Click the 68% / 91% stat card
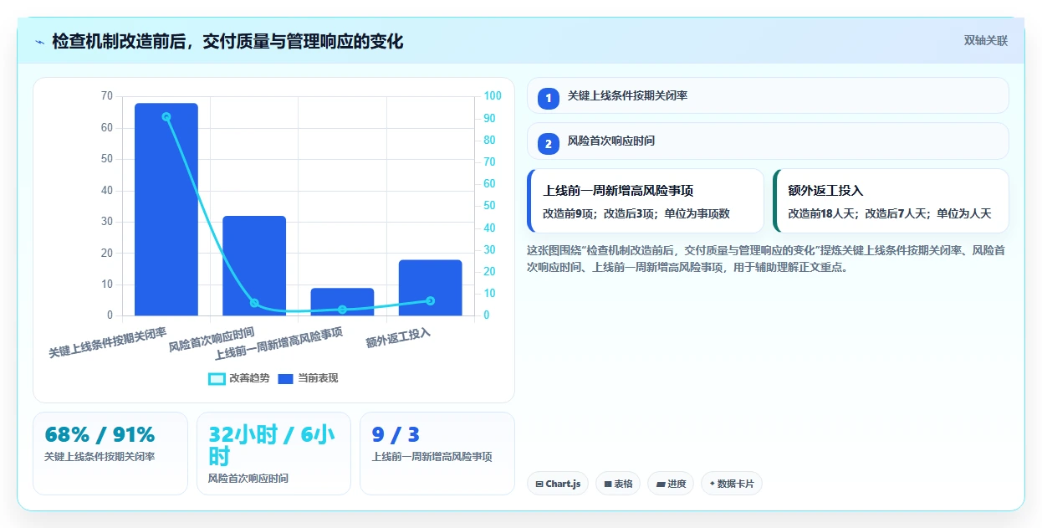This screenshot has width=1042, height=528. pyautogui.click(x=110, y=454)
